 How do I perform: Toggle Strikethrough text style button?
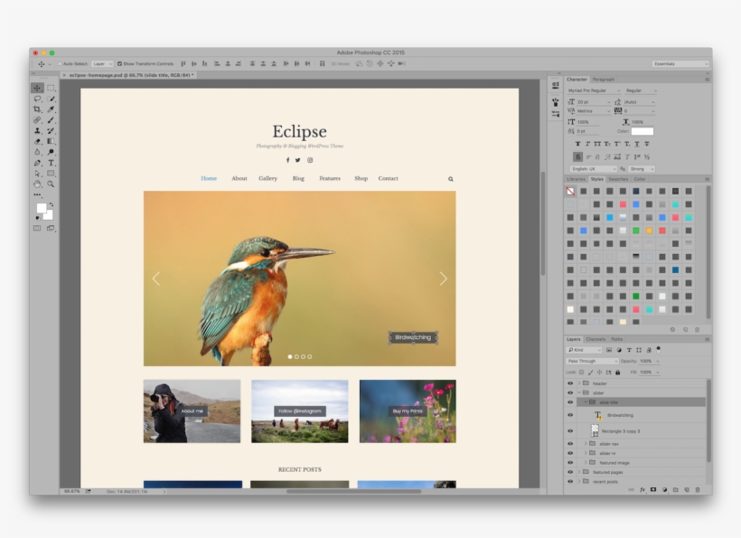coord(647,144)
